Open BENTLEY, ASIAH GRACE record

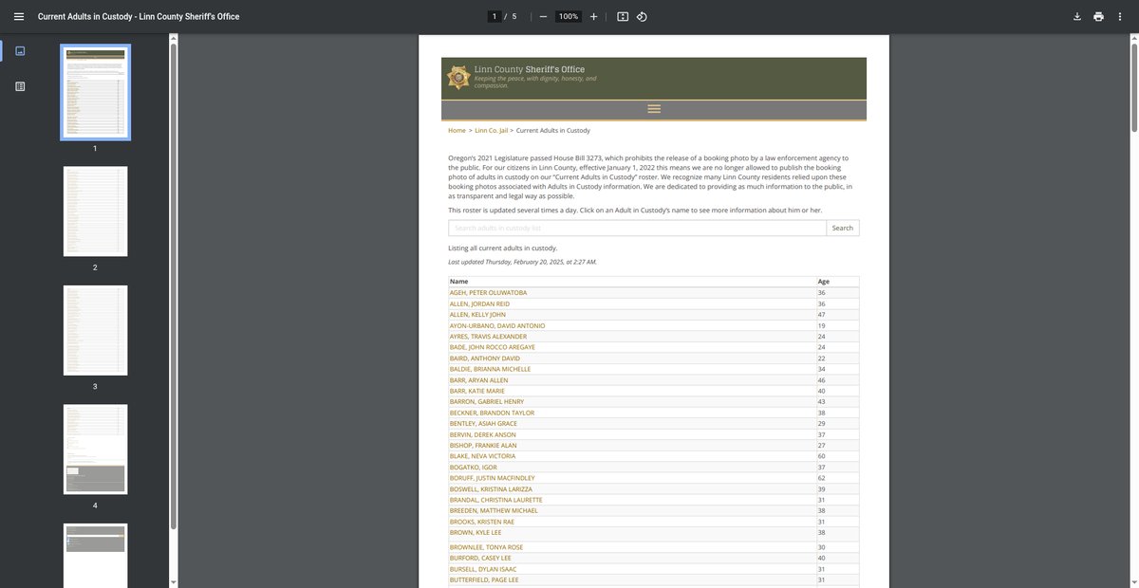pyautogui.click(x=483, y=424)
